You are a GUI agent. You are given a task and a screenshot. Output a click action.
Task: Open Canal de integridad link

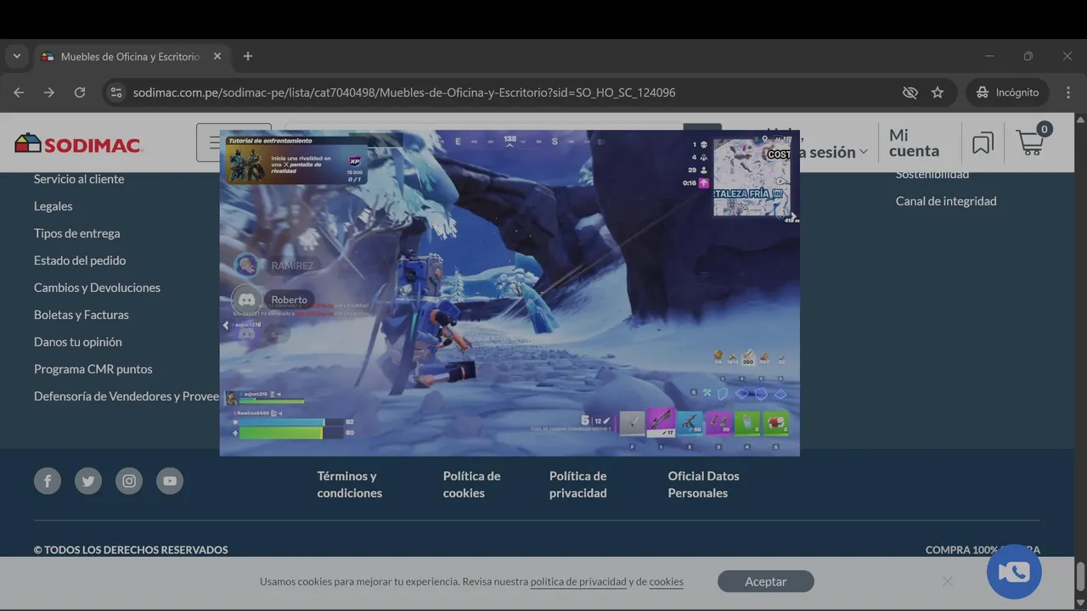tap(946, 201)
